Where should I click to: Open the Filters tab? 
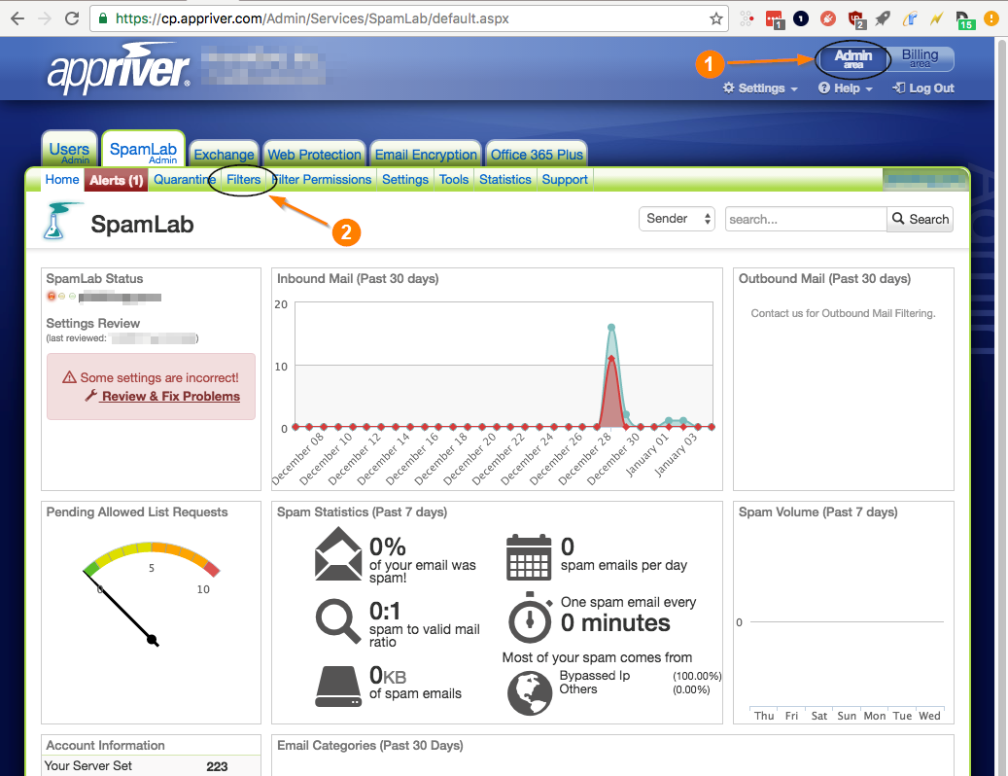pos(244,179)
